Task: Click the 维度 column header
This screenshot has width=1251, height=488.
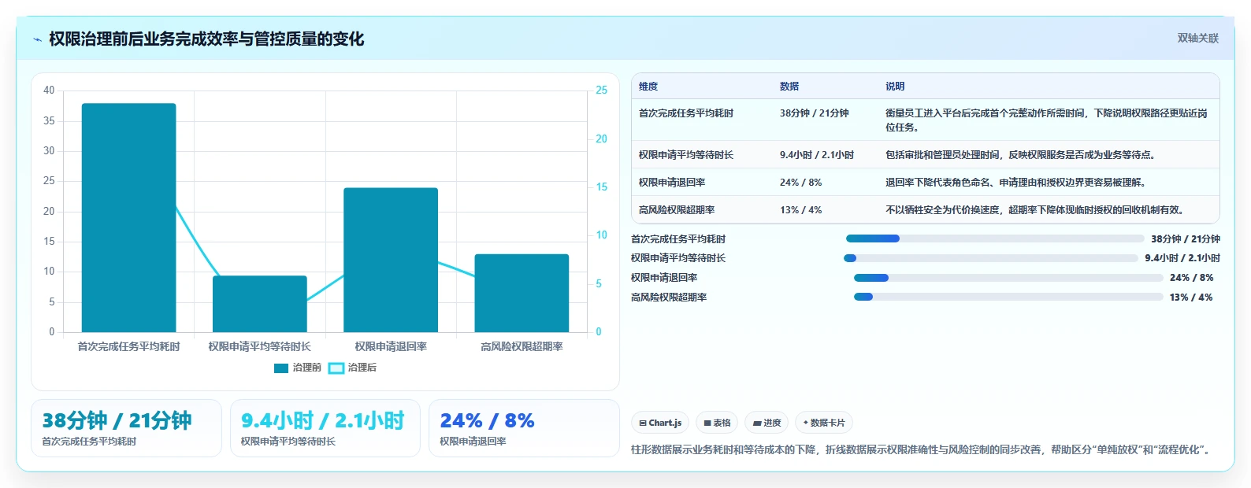Action: 648,87
